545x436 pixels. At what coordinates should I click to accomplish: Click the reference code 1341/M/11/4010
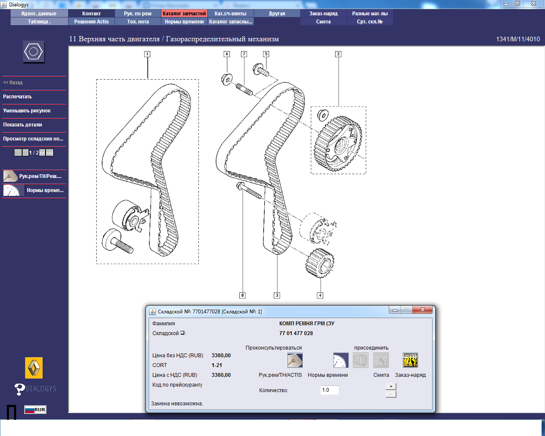tap(518, 39)
